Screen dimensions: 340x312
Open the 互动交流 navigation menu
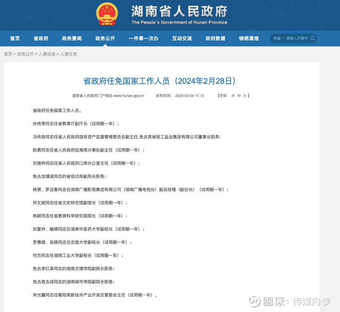click(182, 38)
